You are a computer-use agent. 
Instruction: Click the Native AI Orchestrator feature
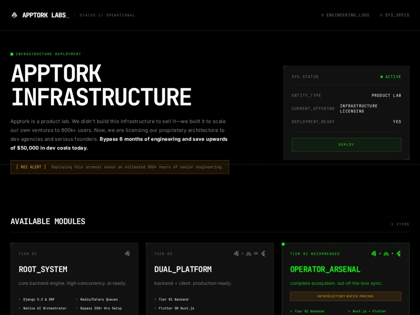45,308
